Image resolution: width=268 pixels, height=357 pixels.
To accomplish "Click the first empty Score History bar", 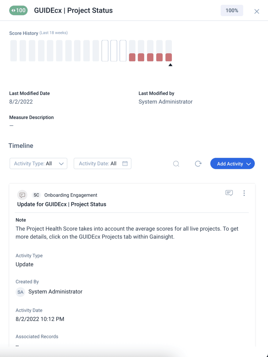I will tap(13, 51).
